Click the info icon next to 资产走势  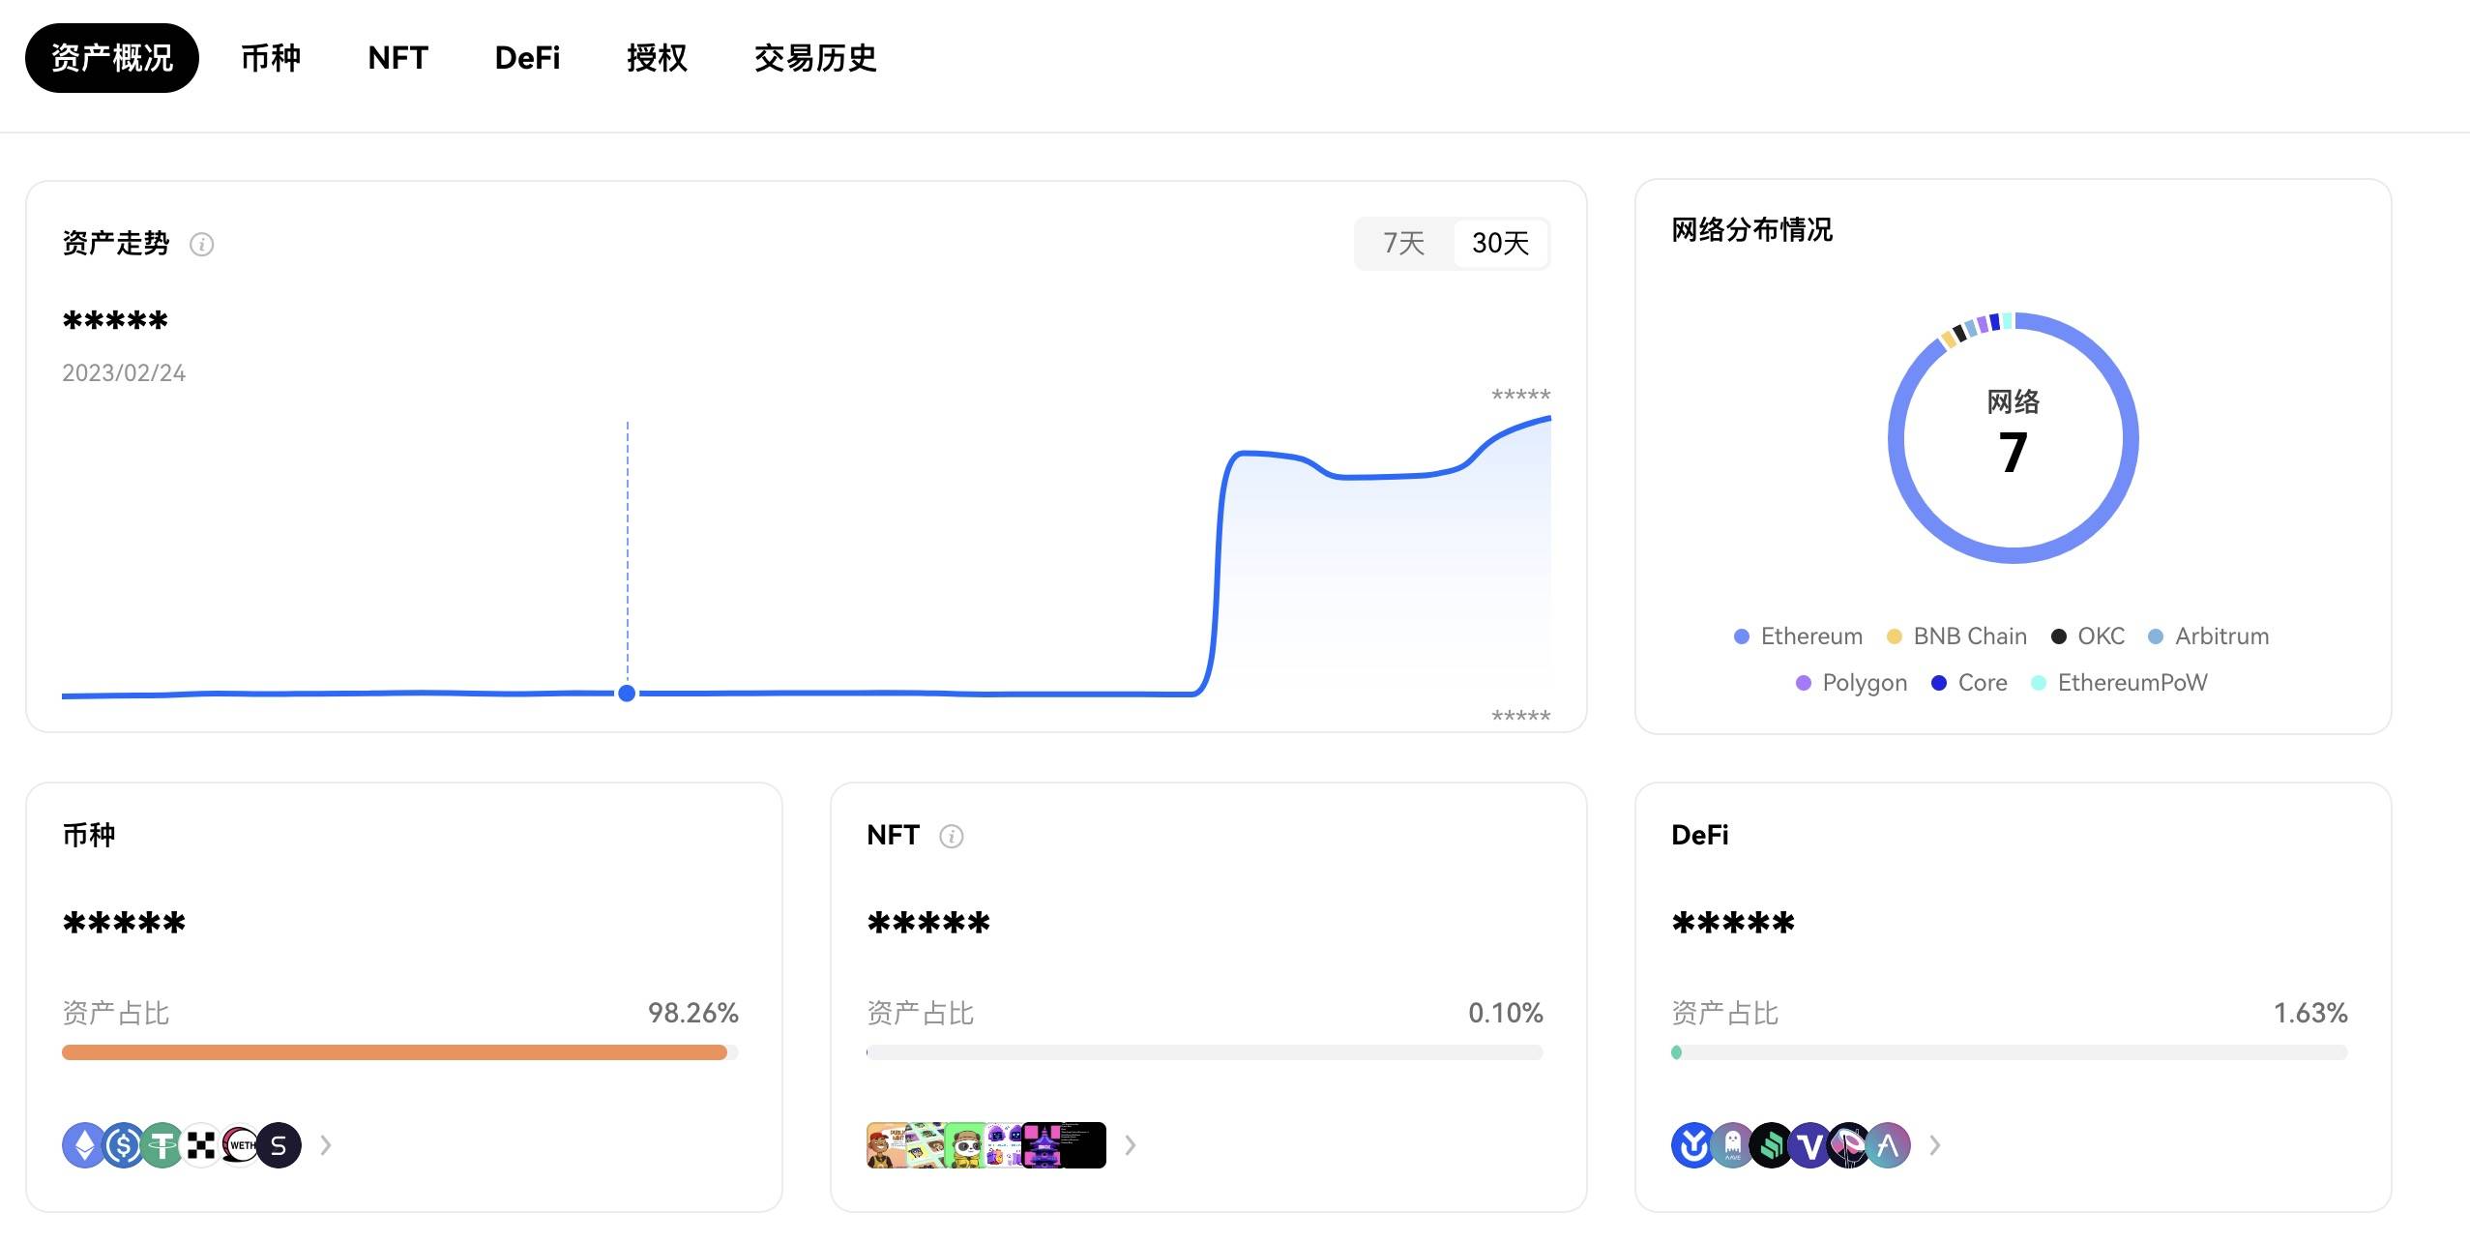pos(201,245)
